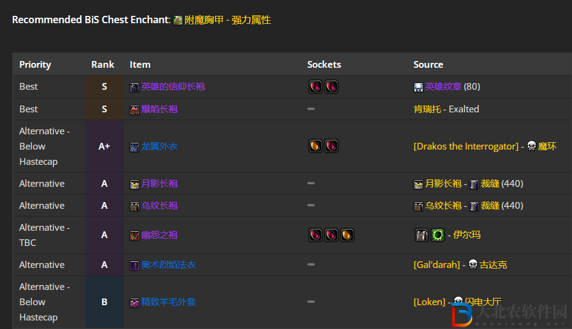Open the 精致羊毛外套 item link
Image resolution: width=572 pixels, height=329 pixels.
(168, 302)
